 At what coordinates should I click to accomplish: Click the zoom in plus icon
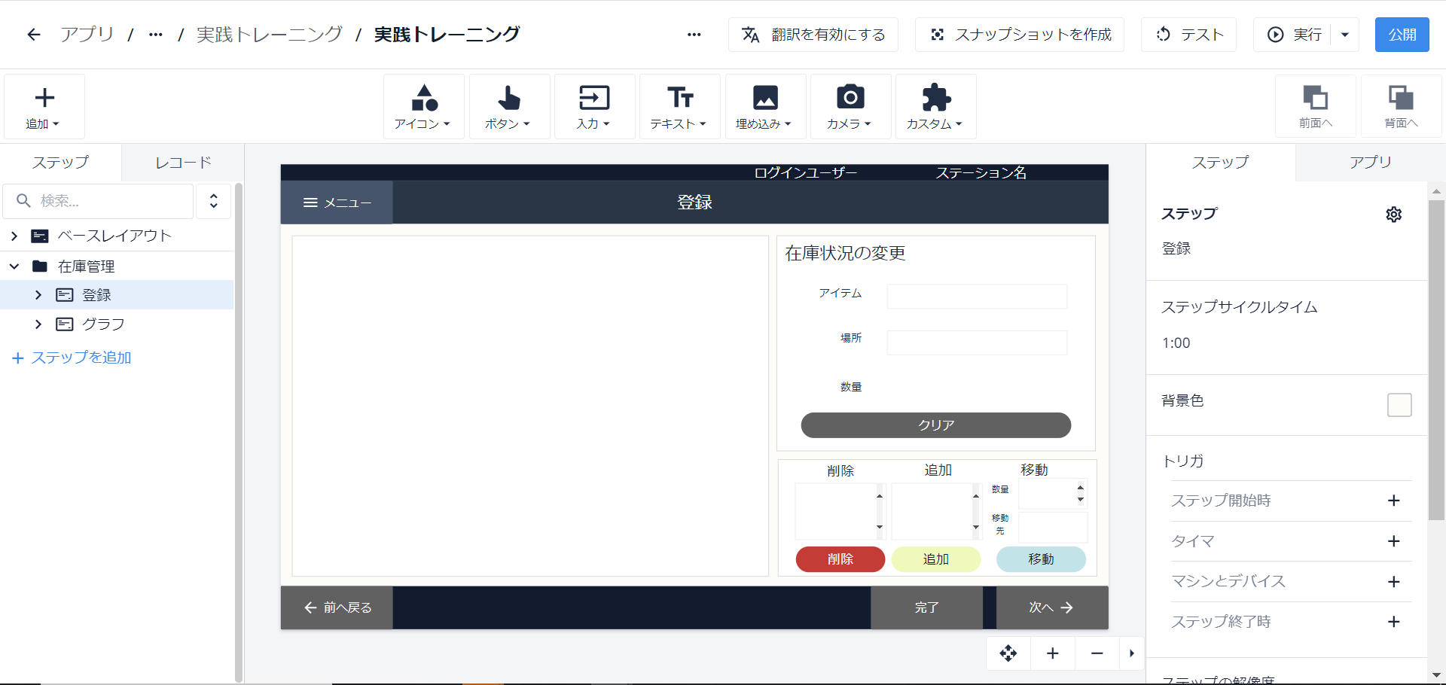click(1053, 653)
